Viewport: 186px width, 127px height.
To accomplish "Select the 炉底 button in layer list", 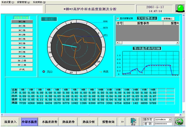I will point(22,69).
